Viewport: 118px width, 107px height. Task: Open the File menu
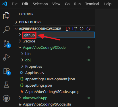tap(15, 4)
